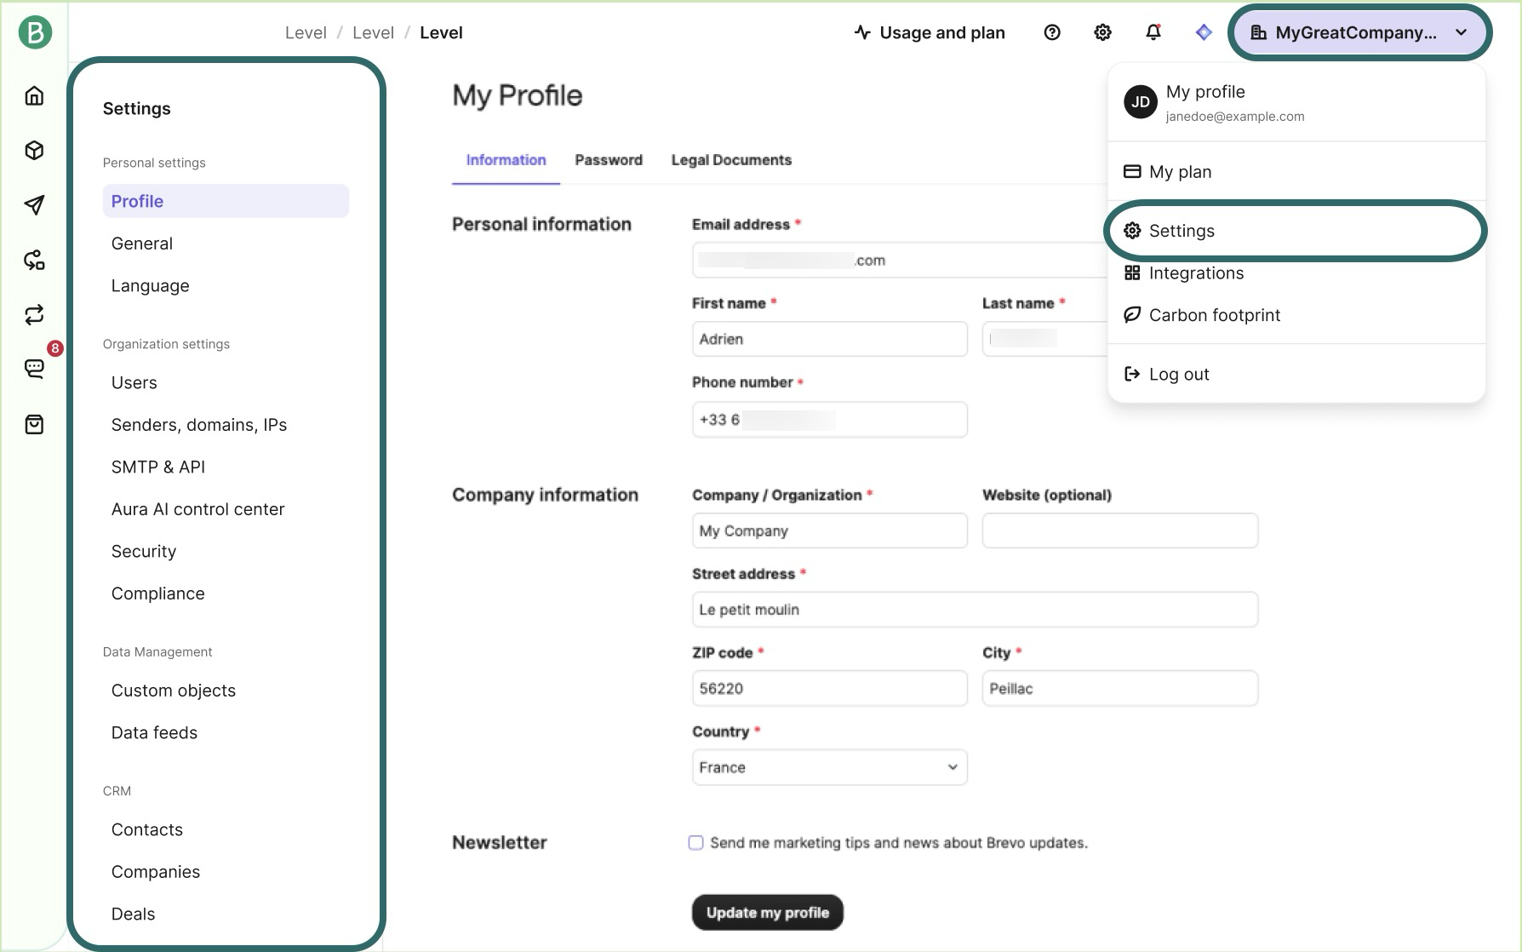Open the Home icon in sidebar

click(34, 95)
